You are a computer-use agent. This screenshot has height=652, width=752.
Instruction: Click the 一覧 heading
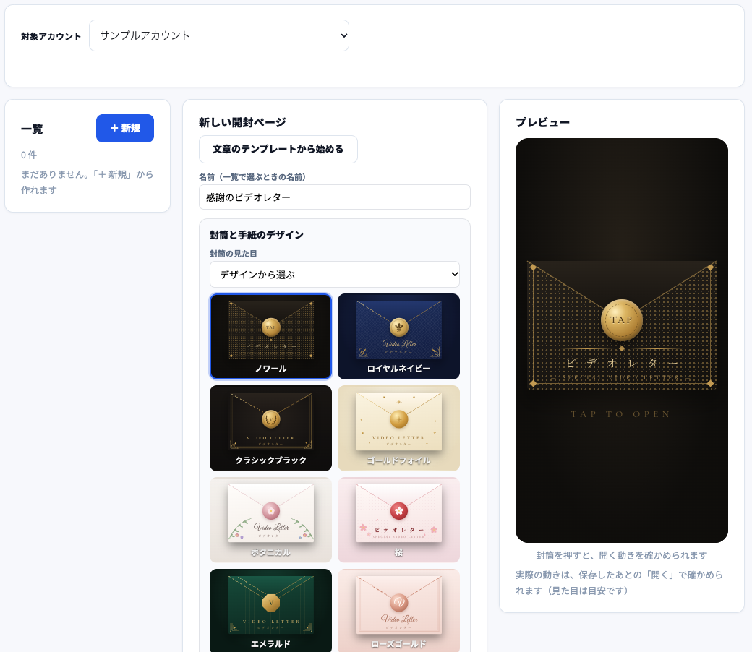32,129
